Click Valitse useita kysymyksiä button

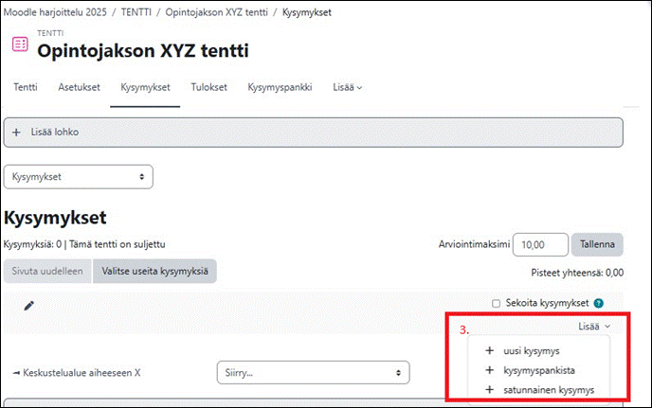tap(154, 272)
